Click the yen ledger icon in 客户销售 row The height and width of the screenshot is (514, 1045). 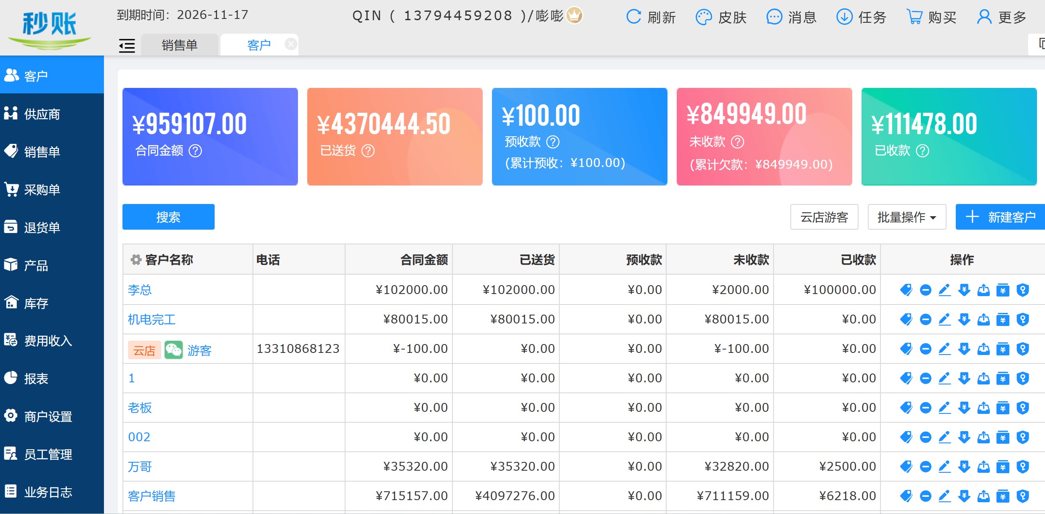point(1003,496)
